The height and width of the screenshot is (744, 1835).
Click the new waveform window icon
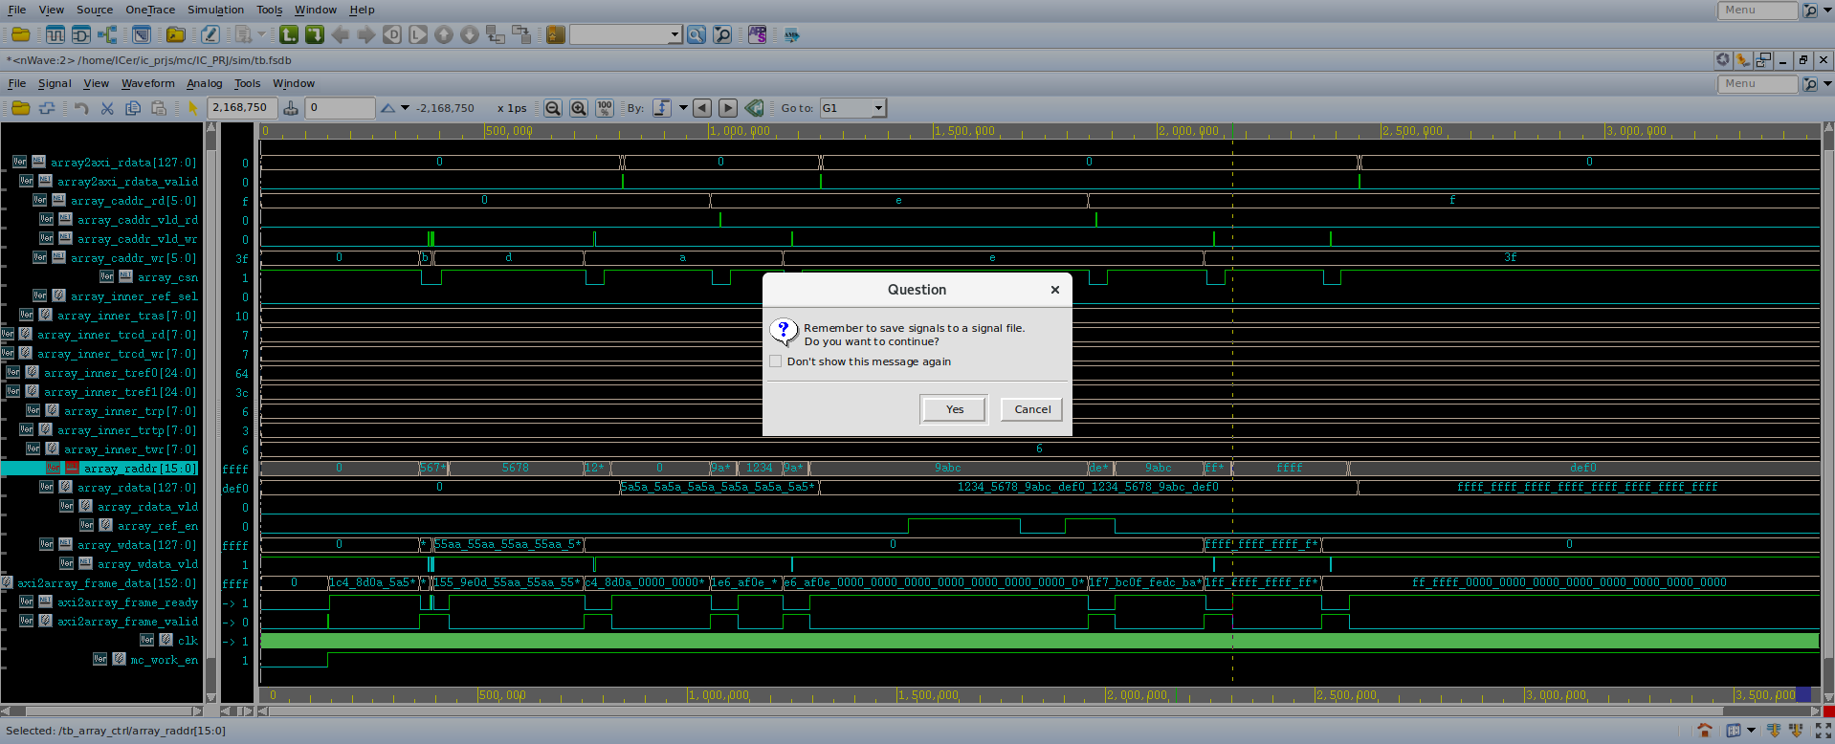(55, 35)
